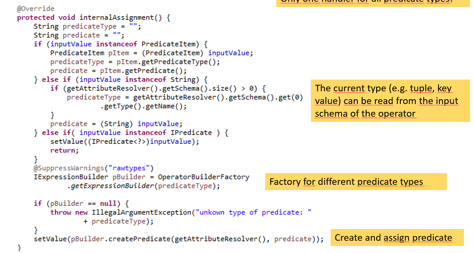Click the OperatorBuilderFactory class name
474x253 pixels.
pyautogui.click(x=203, y=177)
